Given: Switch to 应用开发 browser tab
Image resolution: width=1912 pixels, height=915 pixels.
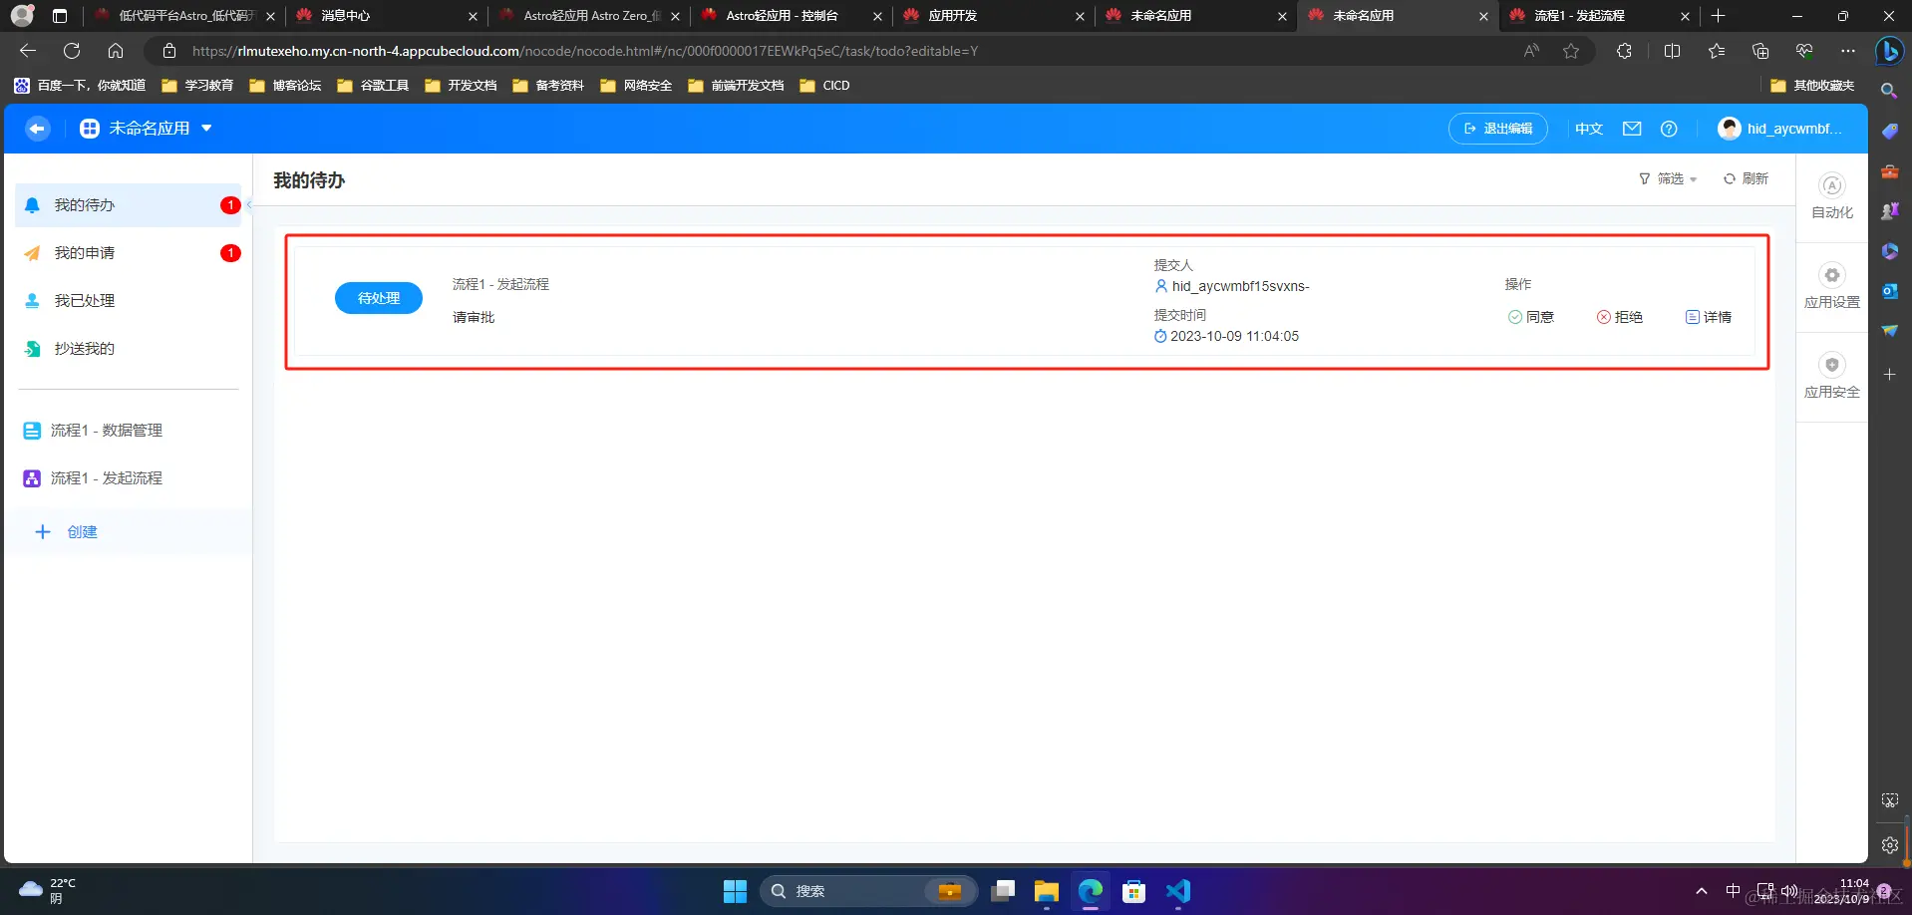Looking at the screenshot, I should (994, 16).
